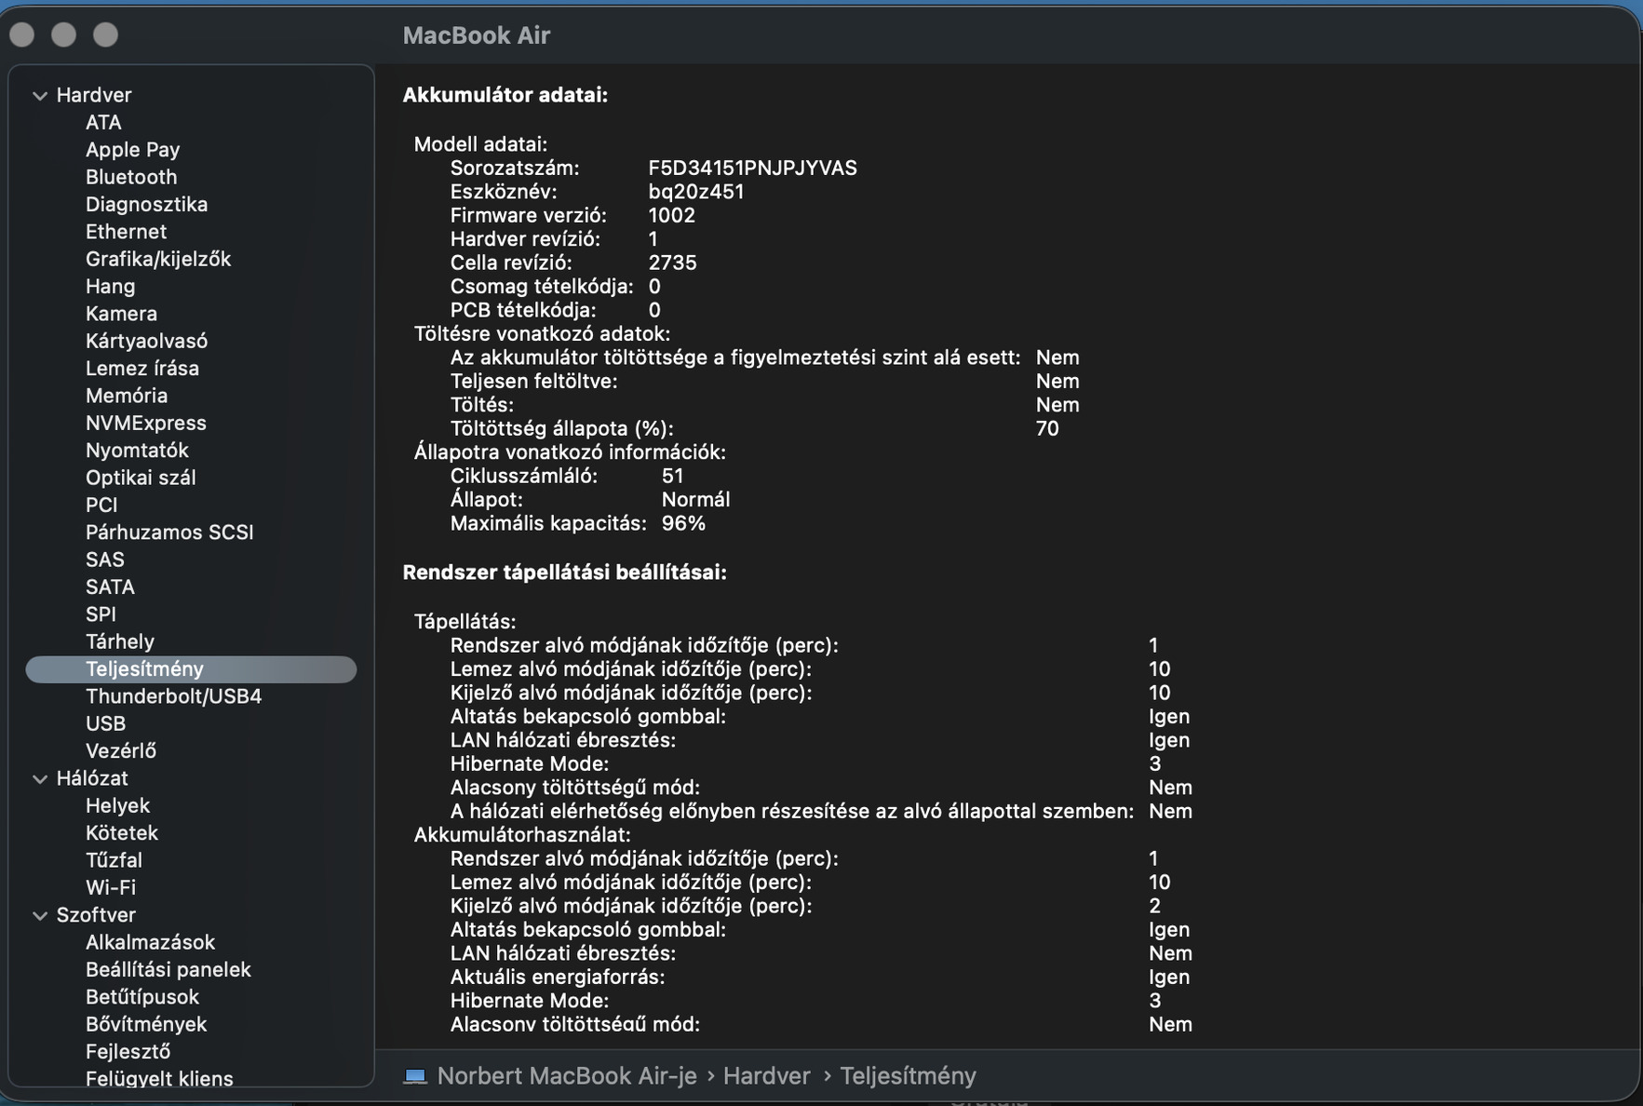The width and height of the screenshot is (1643, 1106).
Task: Open Nyomtatók list
Action: 137,451
